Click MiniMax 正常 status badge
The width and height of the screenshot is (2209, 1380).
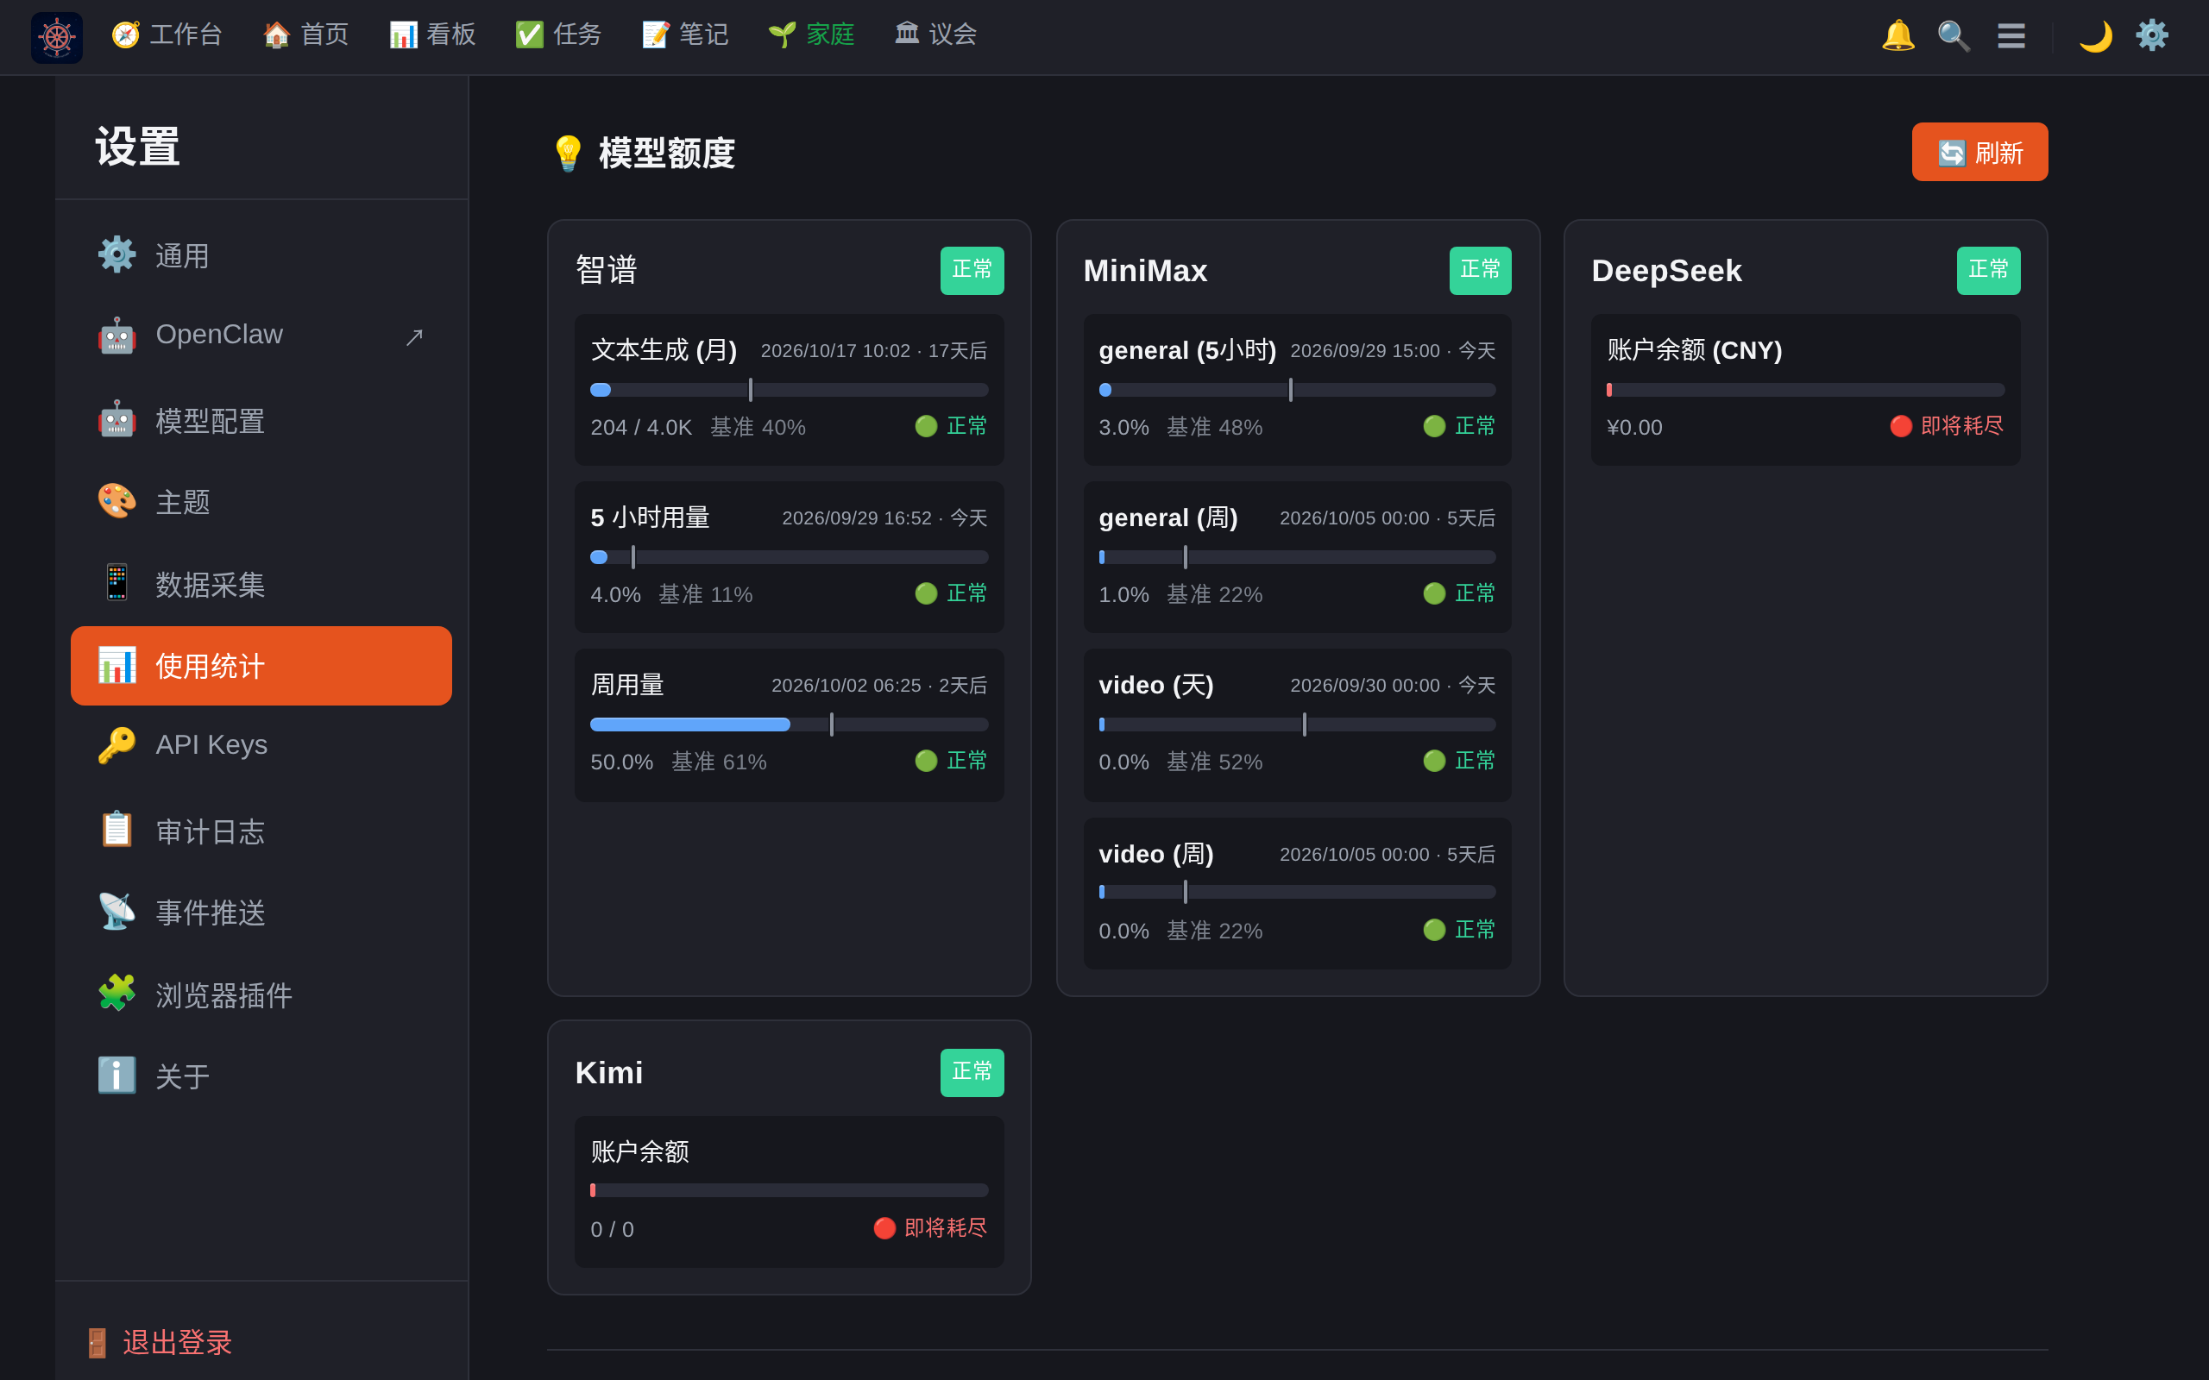click(x=1480, y=270)
